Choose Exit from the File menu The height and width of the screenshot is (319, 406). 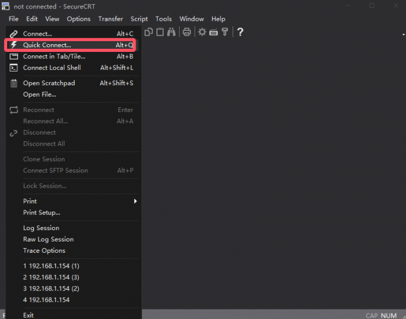coord(72,315)
